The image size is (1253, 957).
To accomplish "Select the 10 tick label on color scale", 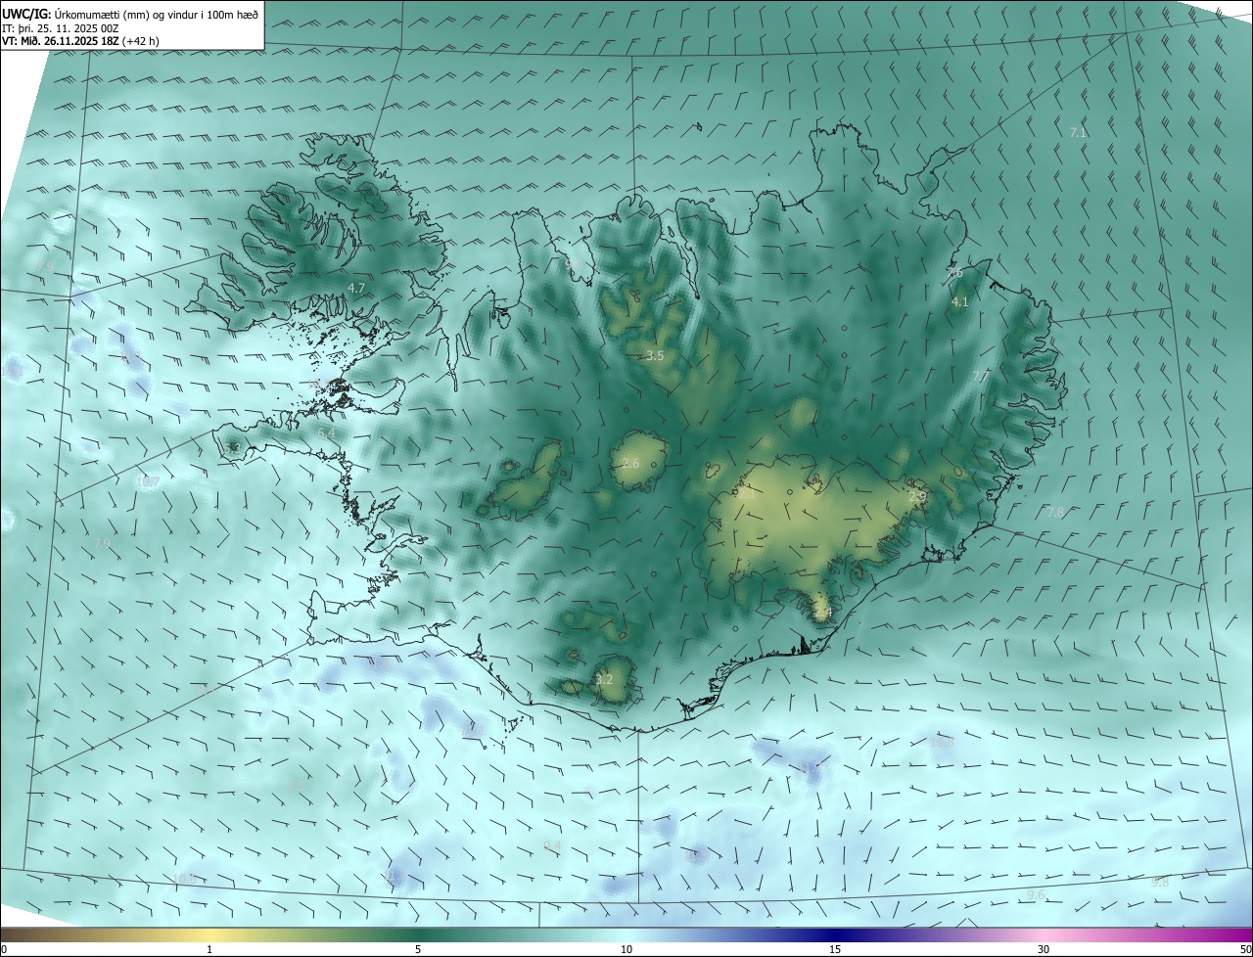I will pyautogui.click(x=626, y=950).
